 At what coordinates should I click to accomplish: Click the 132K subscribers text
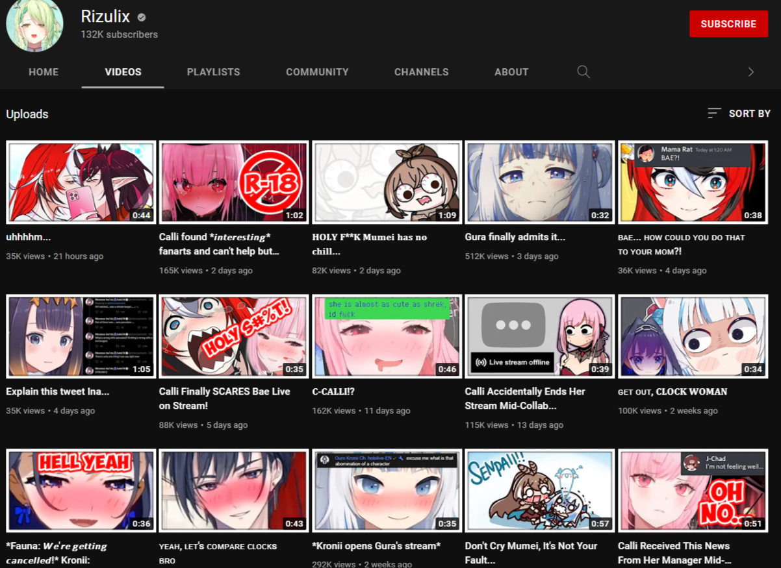click(119, 34)
